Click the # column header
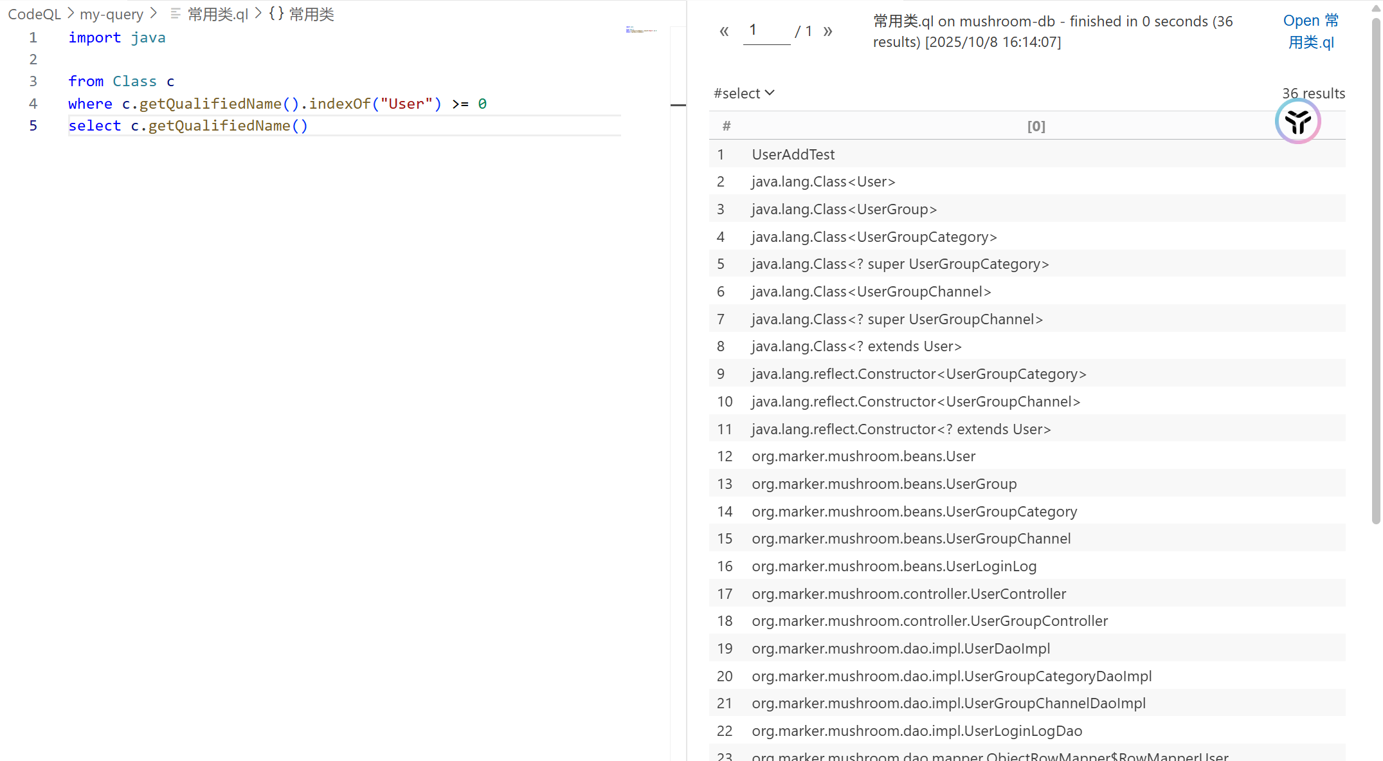The image size is (1383, 761). coord(727,126)
